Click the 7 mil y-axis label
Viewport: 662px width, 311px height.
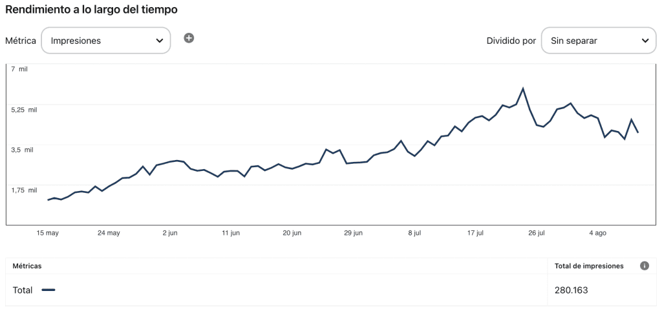pyautogui.click(x=19, y=68)
